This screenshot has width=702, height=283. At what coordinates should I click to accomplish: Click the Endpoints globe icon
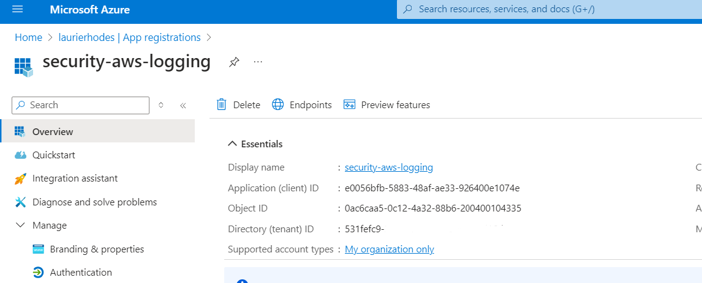pos(278,105)
